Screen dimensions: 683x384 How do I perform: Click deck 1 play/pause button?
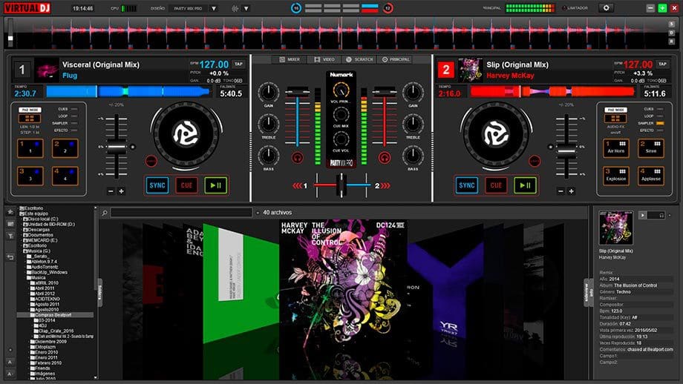tap(215, 185)
